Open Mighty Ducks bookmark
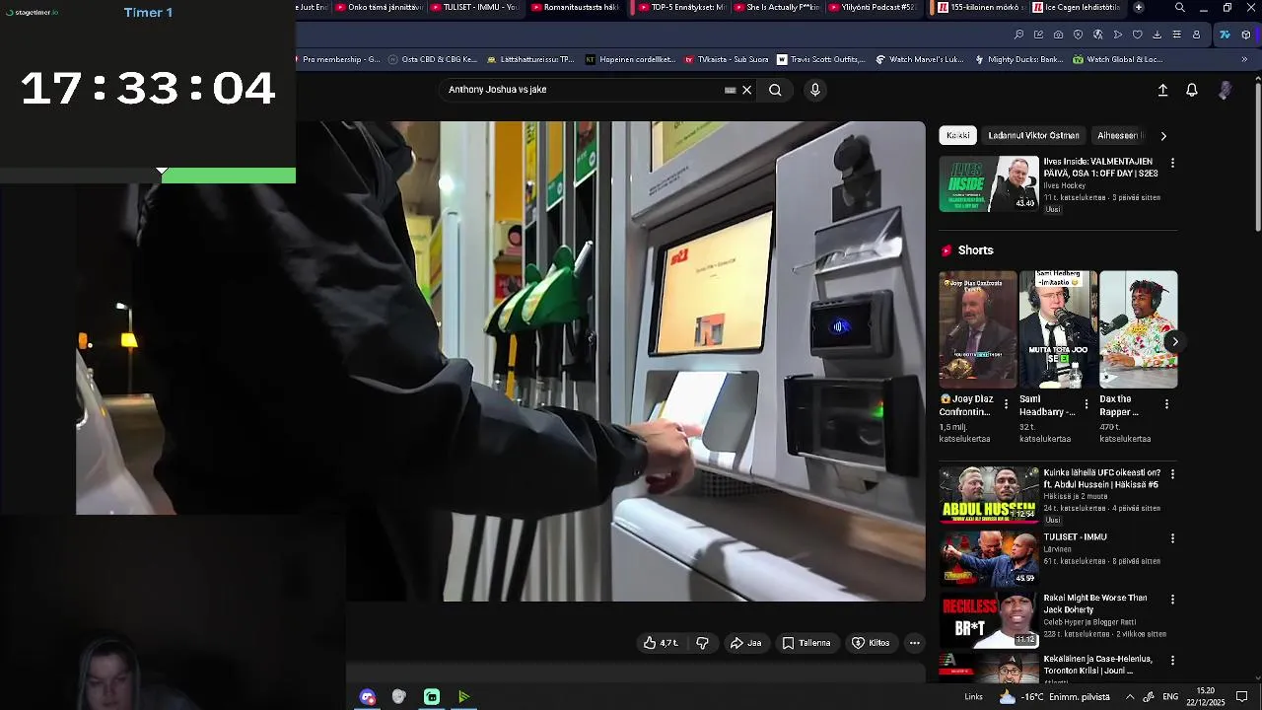Image resolution: width=1262 pixels, height=710 pixels. [1017, 59]
